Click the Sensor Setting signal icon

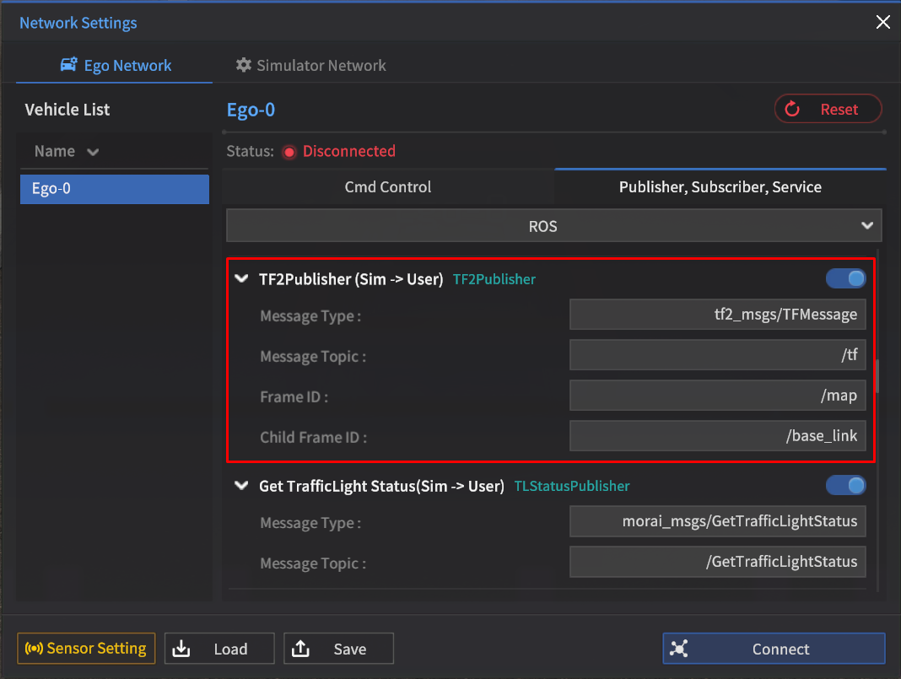tap(34, 649)
